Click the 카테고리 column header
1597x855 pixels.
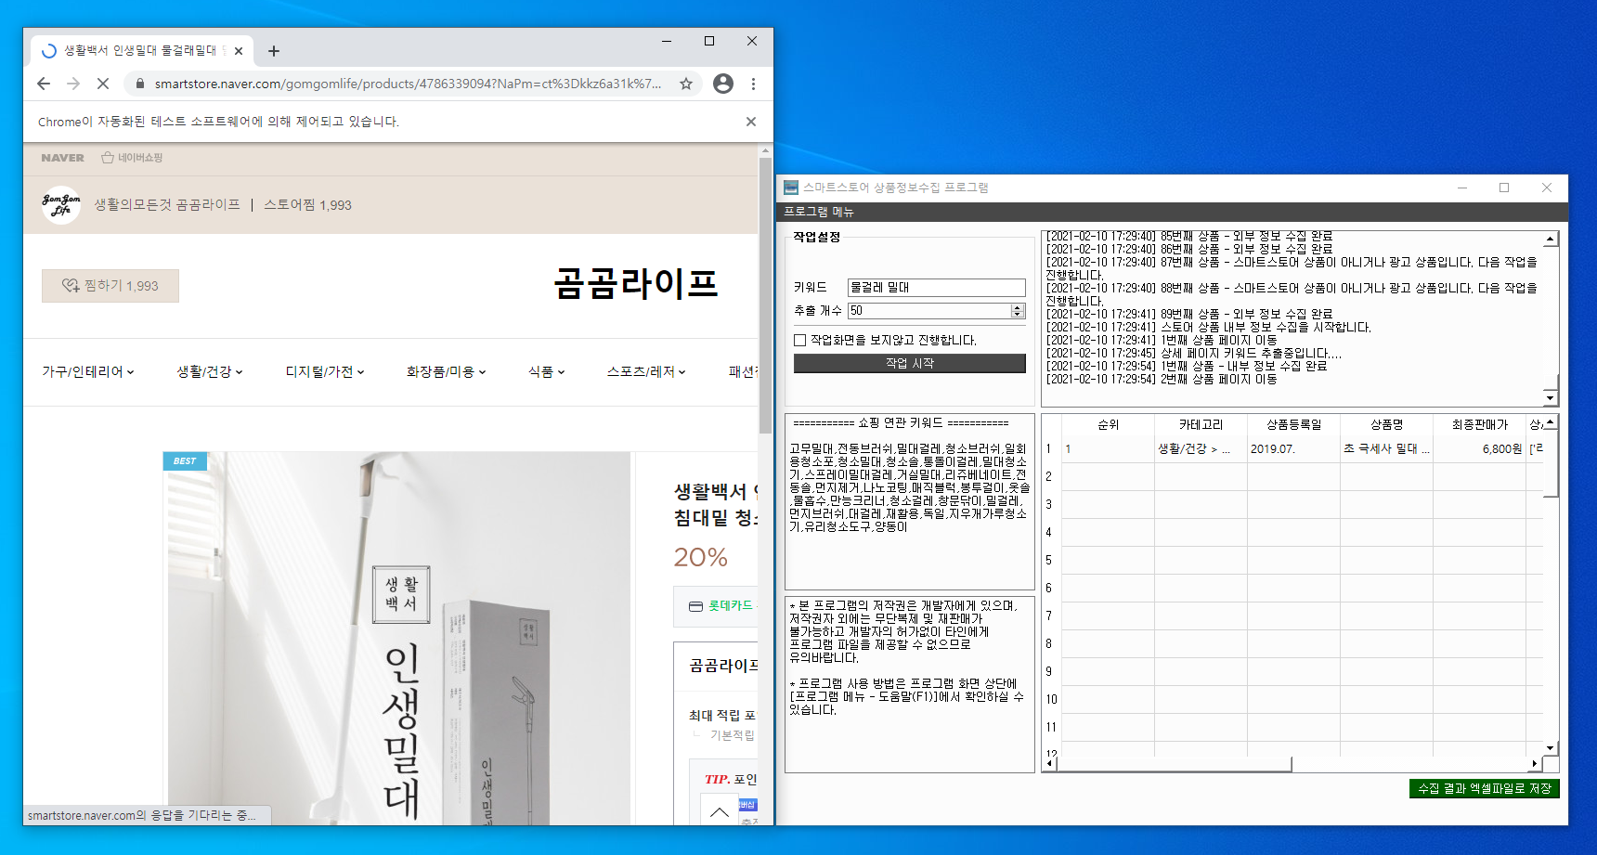(x=1201, y=424)
